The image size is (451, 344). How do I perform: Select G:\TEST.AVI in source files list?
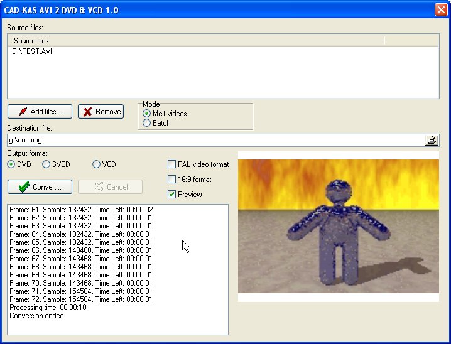(32, 51)
